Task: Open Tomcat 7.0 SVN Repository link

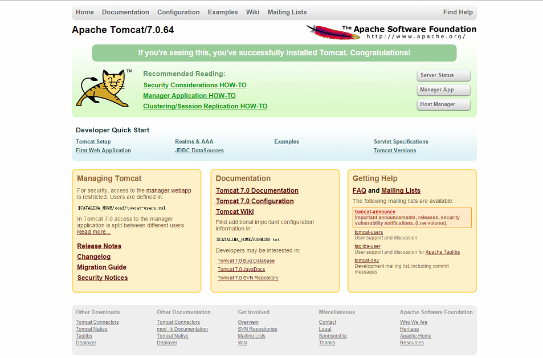Action: point(248,278)
